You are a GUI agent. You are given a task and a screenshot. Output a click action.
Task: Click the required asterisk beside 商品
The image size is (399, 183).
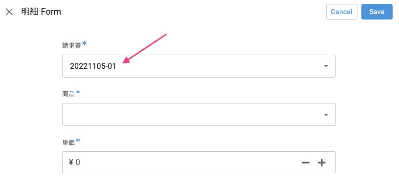point(78,92)
